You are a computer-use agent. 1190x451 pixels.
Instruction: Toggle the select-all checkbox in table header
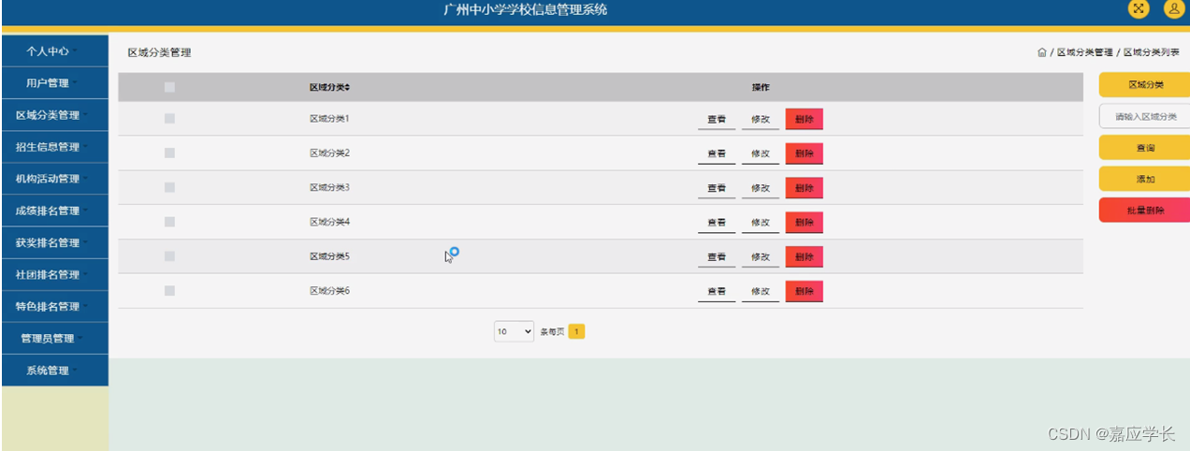coord(169,87)
